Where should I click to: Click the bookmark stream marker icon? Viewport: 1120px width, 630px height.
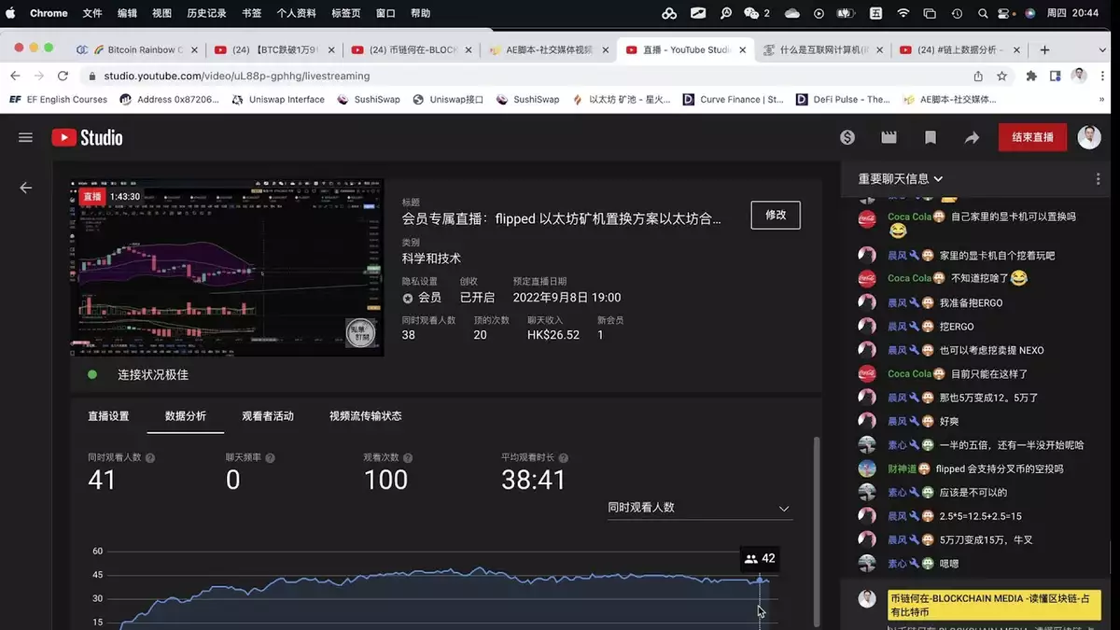point(931,137)
